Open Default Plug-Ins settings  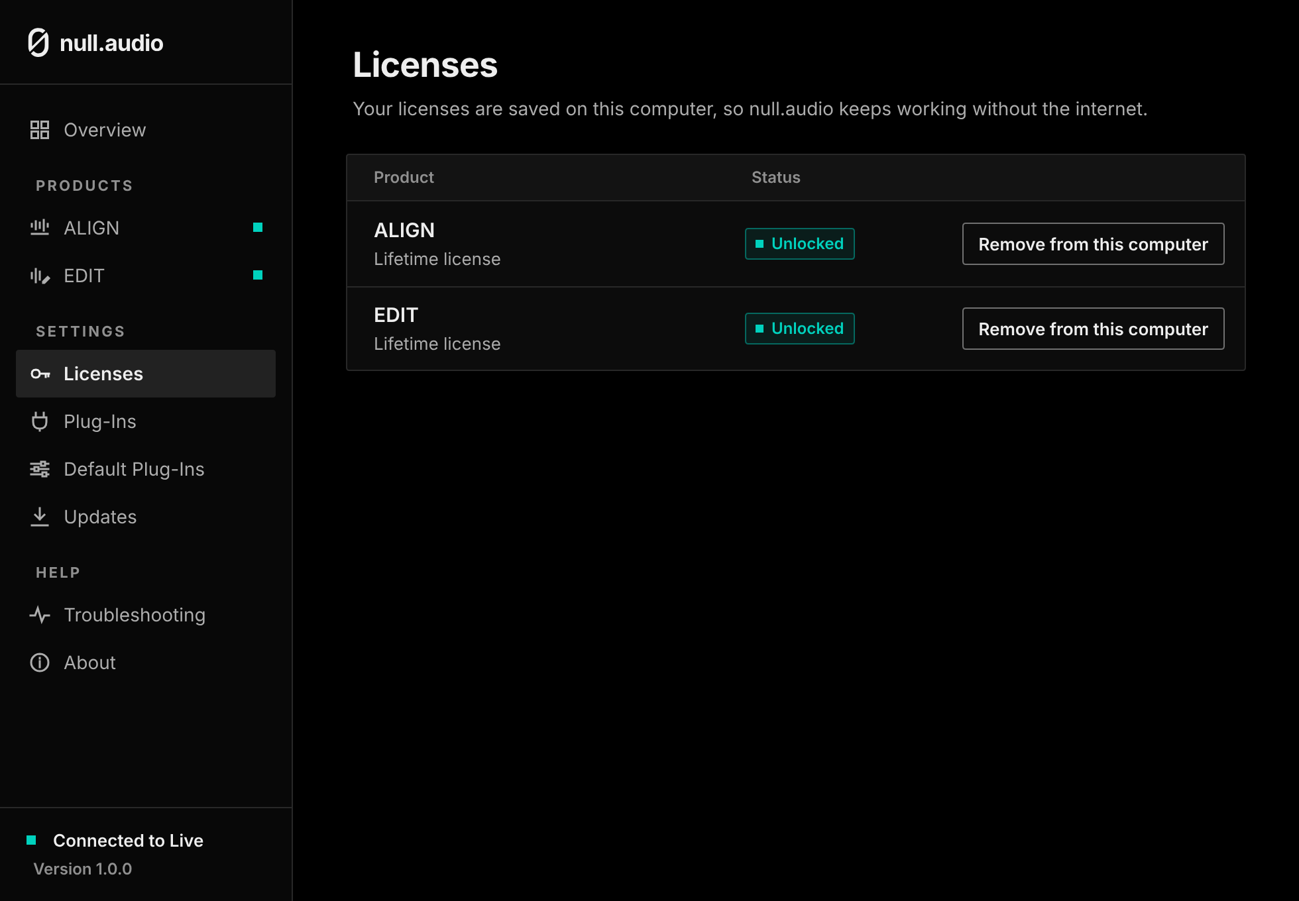tap(146, 469)
